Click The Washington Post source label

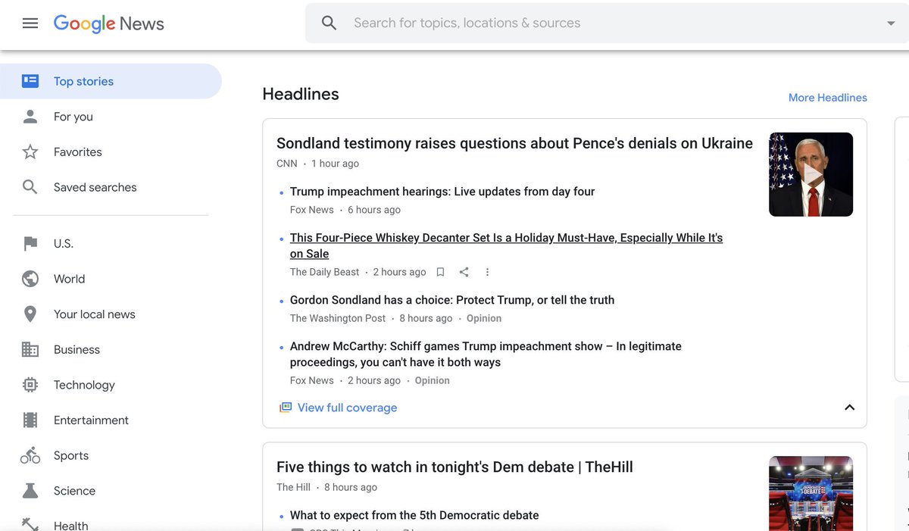(x=338, y=318)
